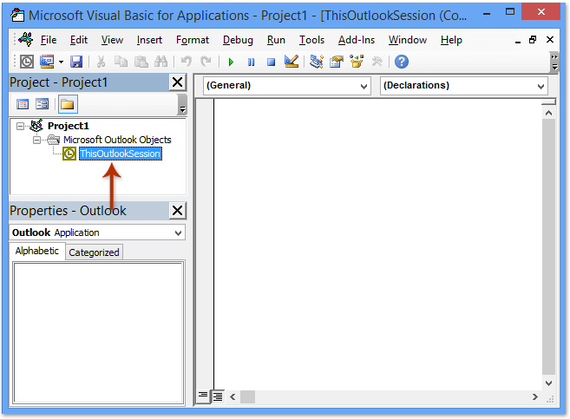This screenshot has width=570, height=419.
Task: Click the code window split bar handle
Action: coord(548,101)
